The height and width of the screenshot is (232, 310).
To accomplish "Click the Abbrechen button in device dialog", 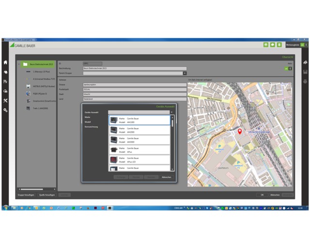I will [166, 177].
